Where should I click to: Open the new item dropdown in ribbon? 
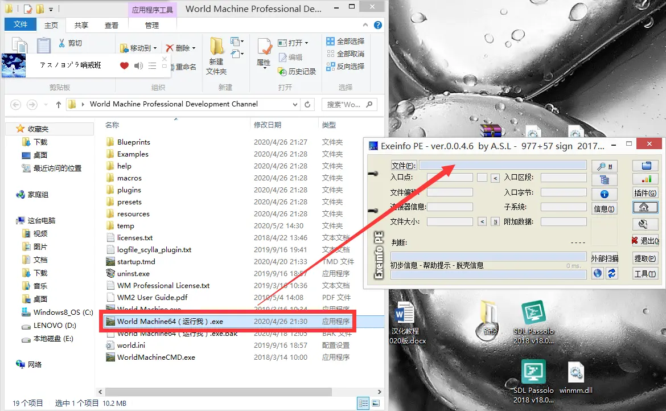click(237, 41)
